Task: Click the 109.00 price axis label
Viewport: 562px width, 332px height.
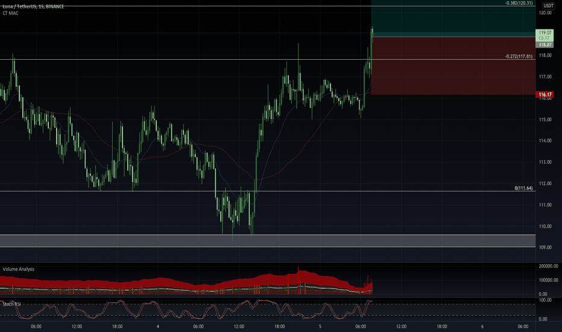Action: tap(545, 247)
